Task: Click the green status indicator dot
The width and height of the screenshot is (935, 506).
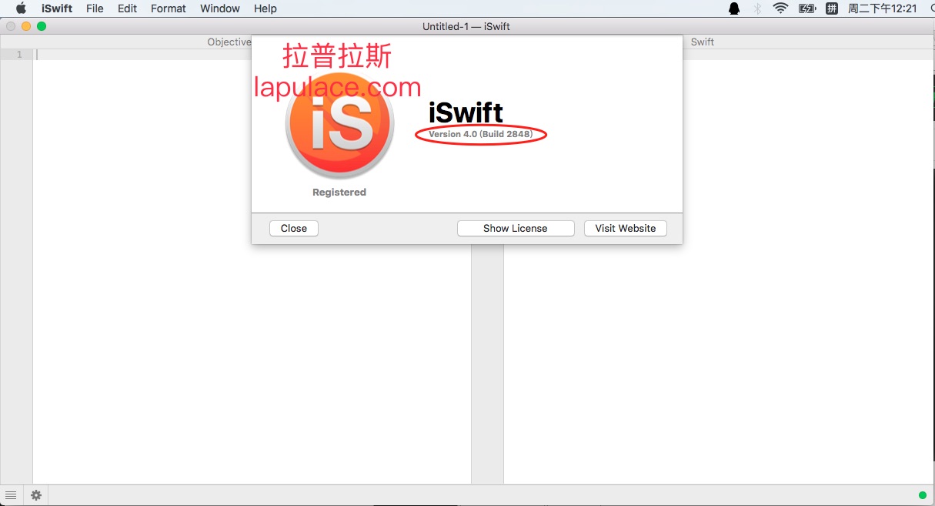Action: pyautogui.click(x=922, y=495)
